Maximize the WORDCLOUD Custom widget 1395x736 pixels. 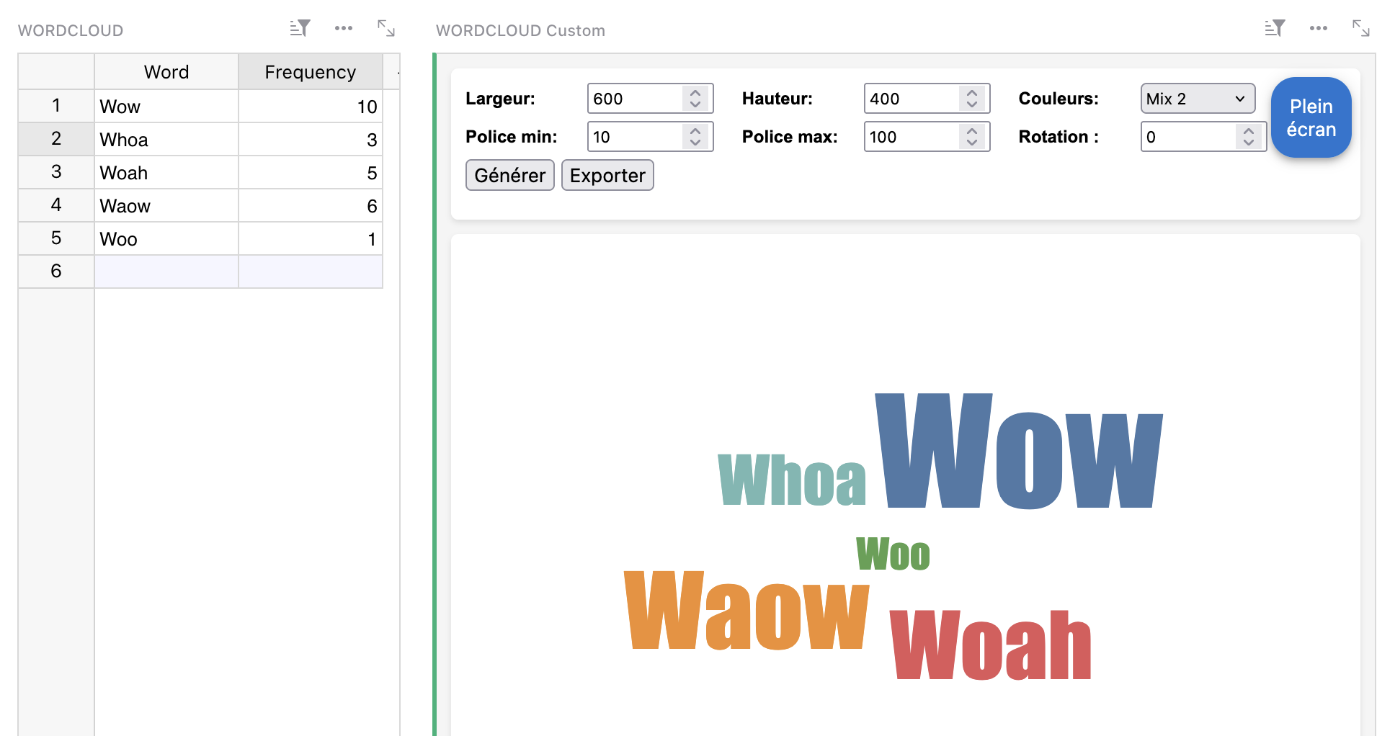[1361, 30]
